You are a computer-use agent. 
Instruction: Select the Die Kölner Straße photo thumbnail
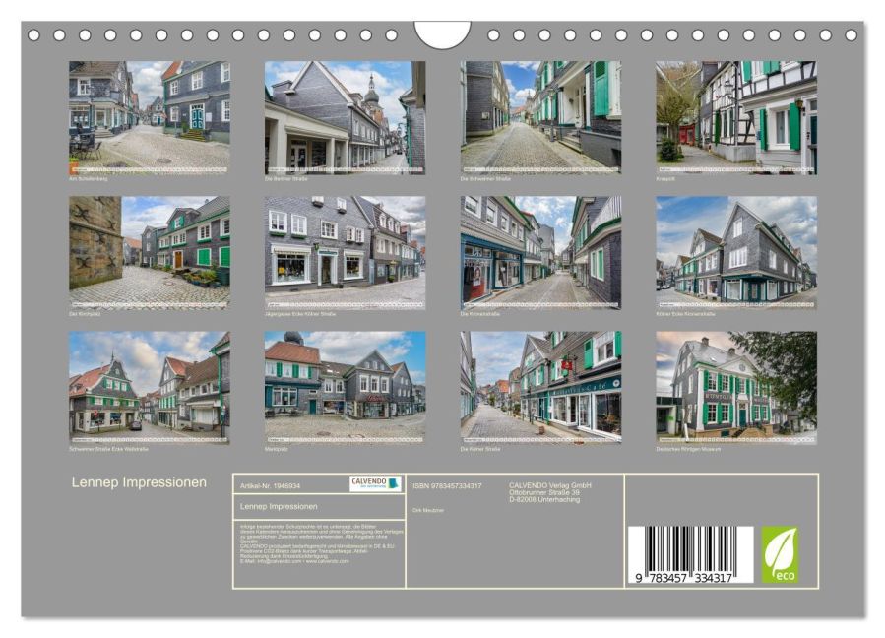(540, 388)
